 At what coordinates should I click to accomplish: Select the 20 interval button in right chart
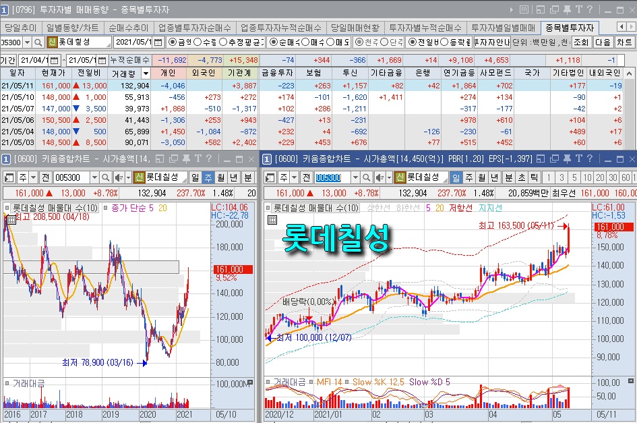(x=601, y=177)
